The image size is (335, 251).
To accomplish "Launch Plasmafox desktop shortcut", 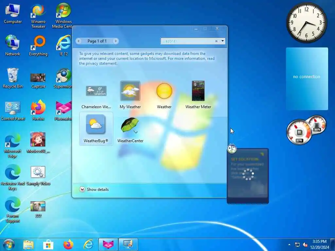I will tap(63, 110).
